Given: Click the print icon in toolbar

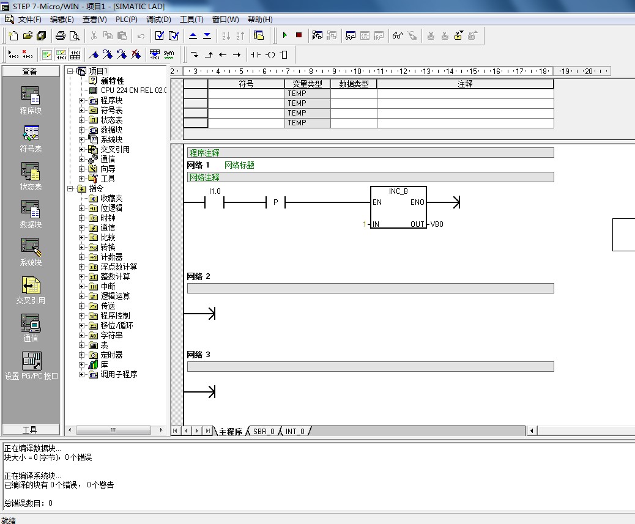Looking at the screenshot, I should pyautogui.click(x=61, y=35).
